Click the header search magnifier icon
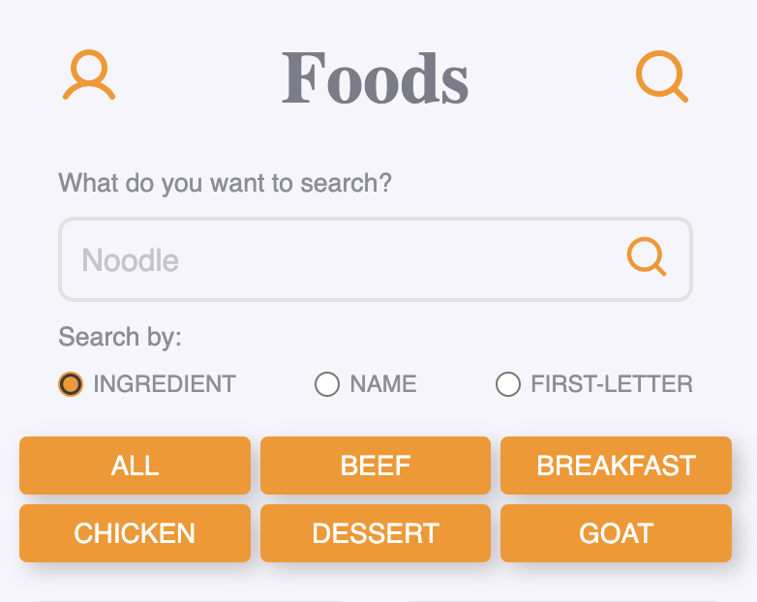 click(x=662, y=75)
